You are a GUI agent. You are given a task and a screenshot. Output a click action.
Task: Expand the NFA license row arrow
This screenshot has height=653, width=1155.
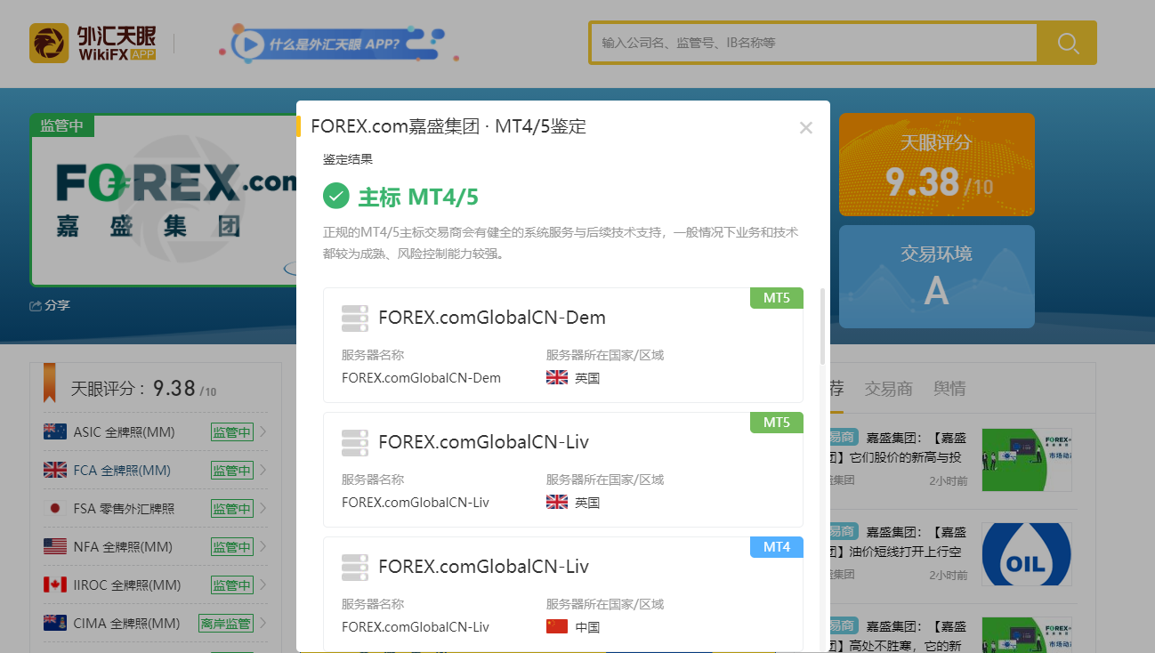263,547
